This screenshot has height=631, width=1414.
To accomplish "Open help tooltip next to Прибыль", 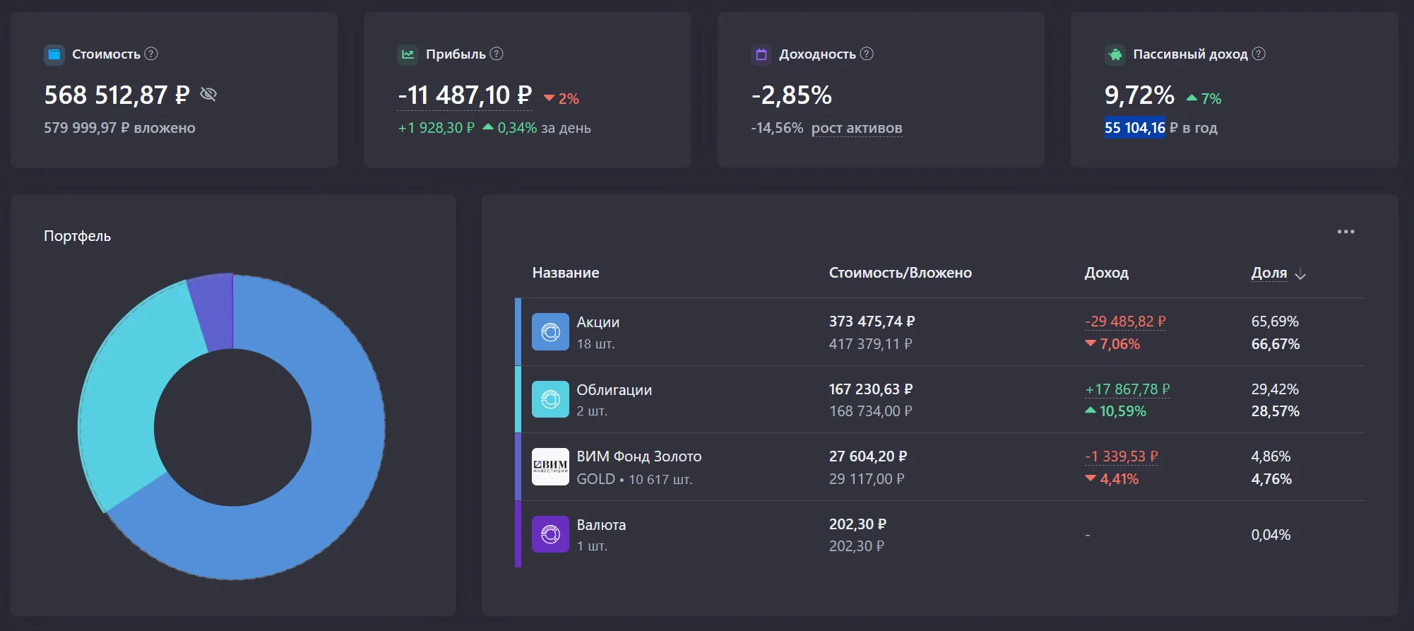I will [497, 54].
